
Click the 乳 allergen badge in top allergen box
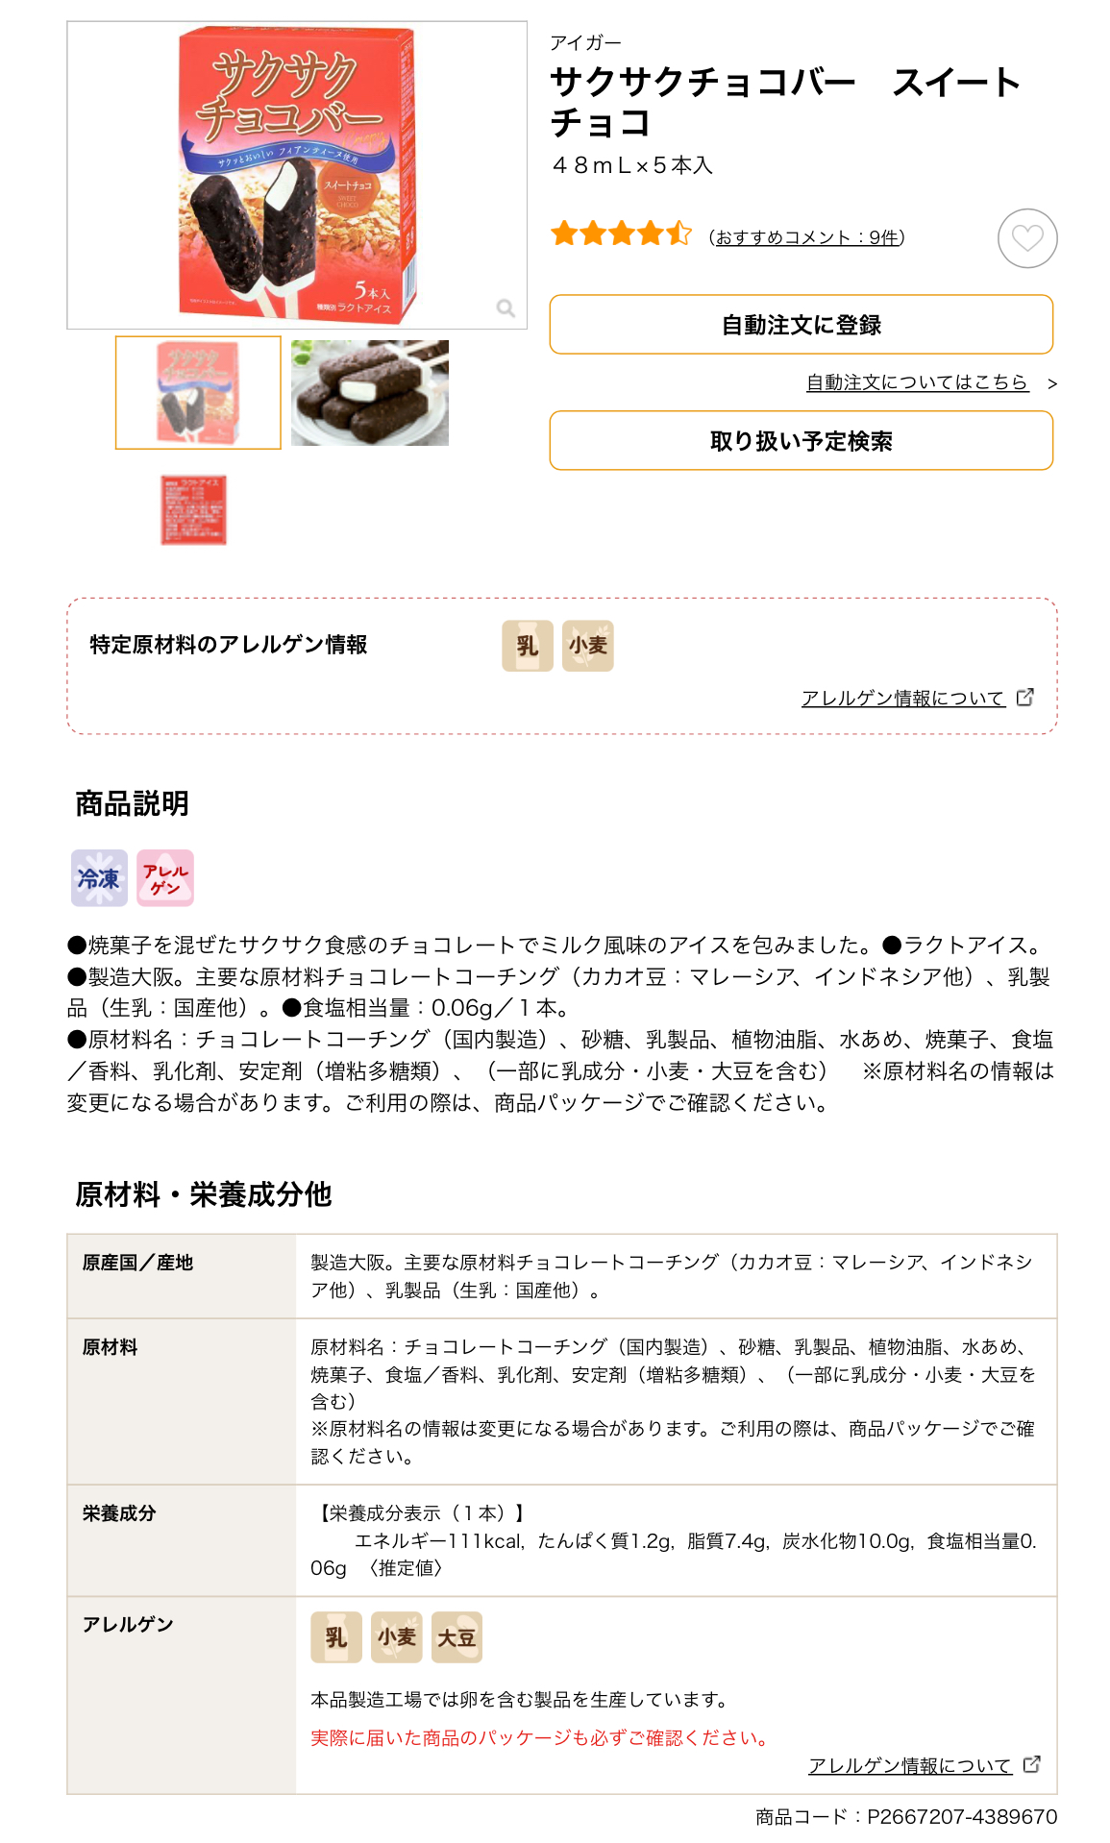[x=528, y=646]
